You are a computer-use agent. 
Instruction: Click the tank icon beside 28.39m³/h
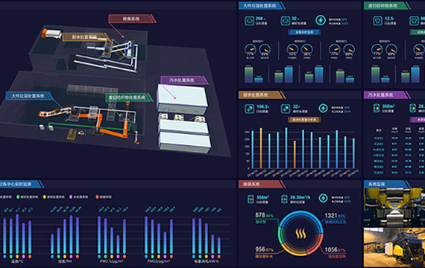click(284, 199)
